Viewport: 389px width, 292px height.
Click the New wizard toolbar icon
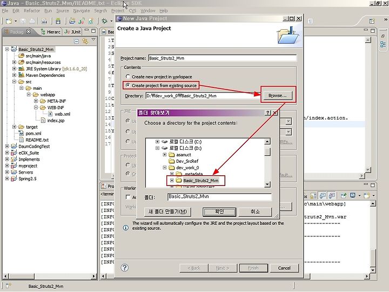pos(9,21)
